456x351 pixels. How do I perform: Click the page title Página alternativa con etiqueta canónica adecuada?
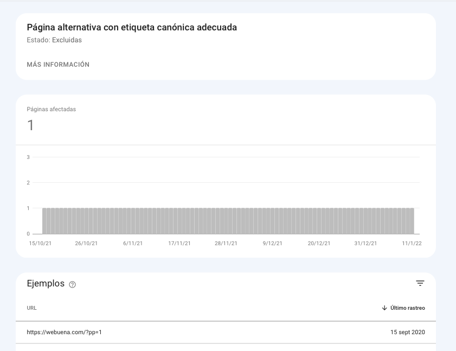[132, 27]
